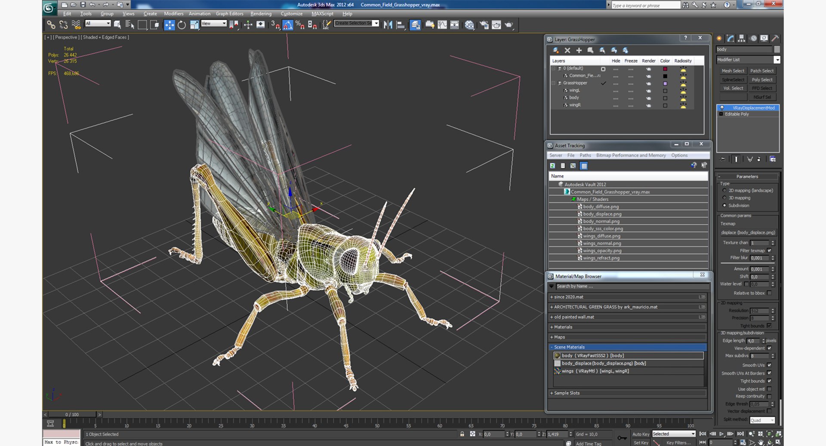The height and width of the screenshot is (446, 826).
Task: Select the Select and Move tool
Action: (x=170, y=25)
